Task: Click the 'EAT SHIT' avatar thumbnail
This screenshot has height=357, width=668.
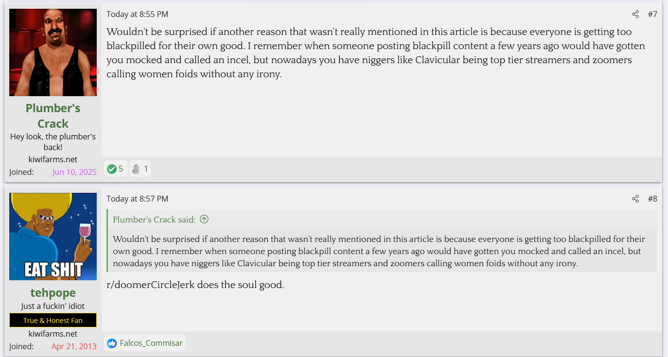Action: click(53, 237)
